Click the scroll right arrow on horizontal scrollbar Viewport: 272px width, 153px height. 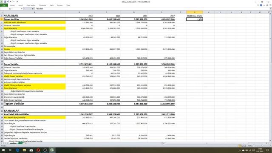pos(267,143)
